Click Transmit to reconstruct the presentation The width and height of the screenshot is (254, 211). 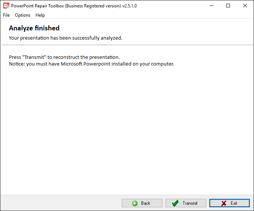pyautogui.click(x=186, y=203)
